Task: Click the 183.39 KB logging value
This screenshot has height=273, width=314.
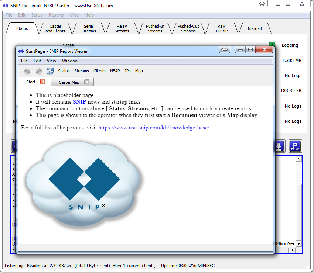Action: (291, 91)
